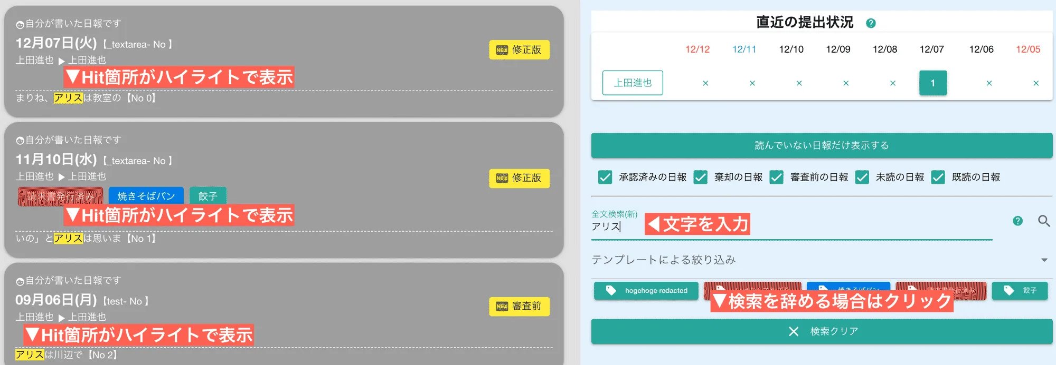
Task: Click the 修正版 badge on 11月10日 report
Action: pos(519,178)
